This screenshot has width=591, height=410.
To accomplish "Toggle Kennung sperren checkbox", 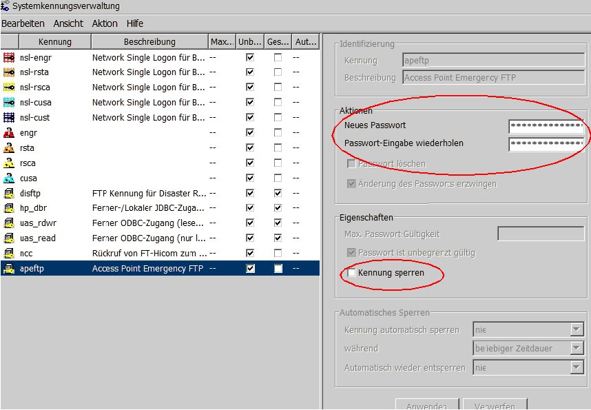I will pyautogui.click(x=351, y=273).
